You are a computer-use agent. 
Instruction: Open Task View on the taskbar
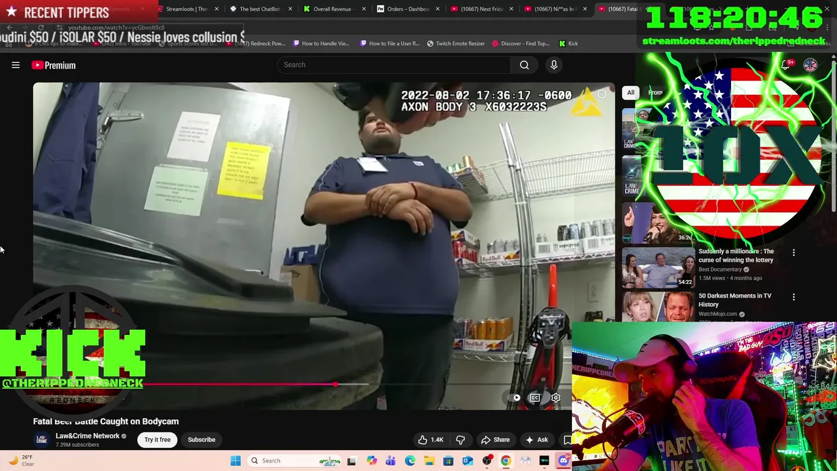pyautogui.click(x=351, y=461)
